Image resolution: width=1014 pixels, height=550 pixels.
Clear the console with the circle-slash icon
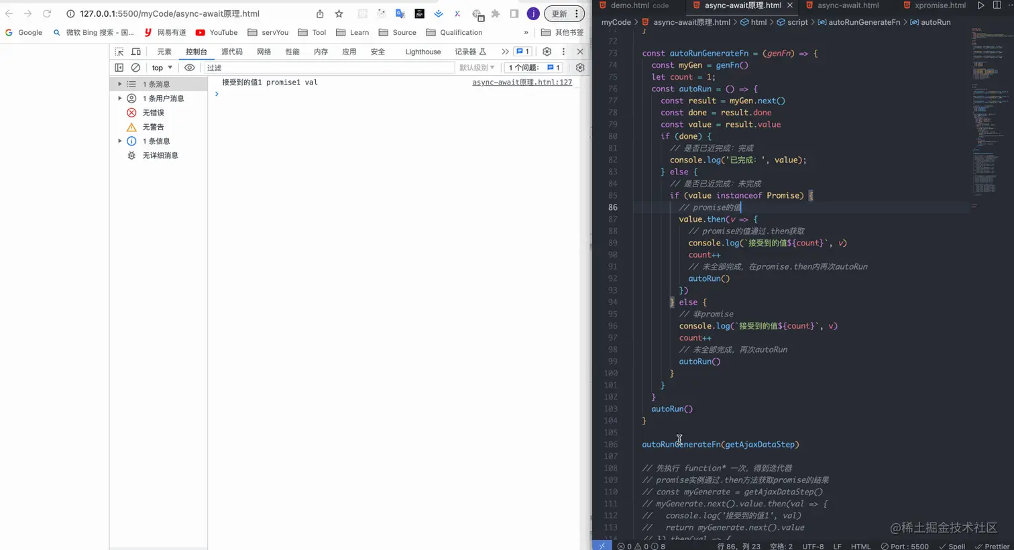tap(135, 68)
